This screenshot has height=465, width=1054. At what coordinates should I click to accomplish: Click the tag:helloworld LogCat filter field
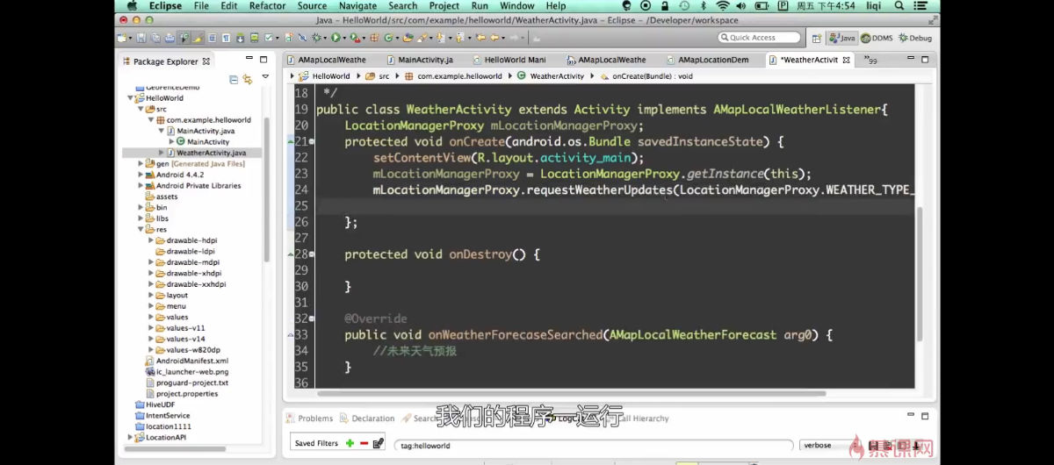point(593,446)
